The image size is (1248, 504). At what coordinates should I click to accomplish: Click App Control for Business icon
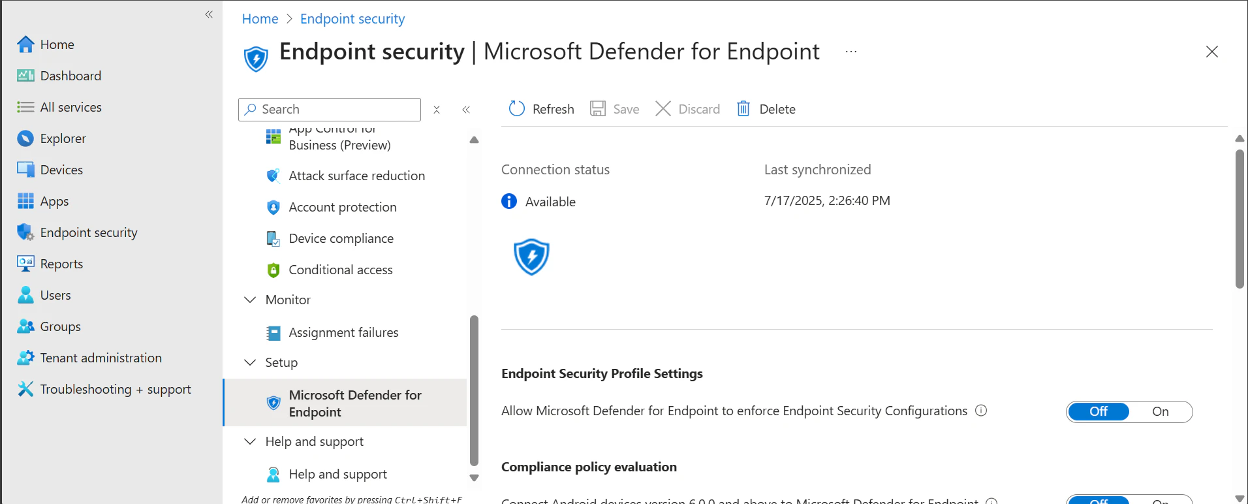click(x=273, y=137)
